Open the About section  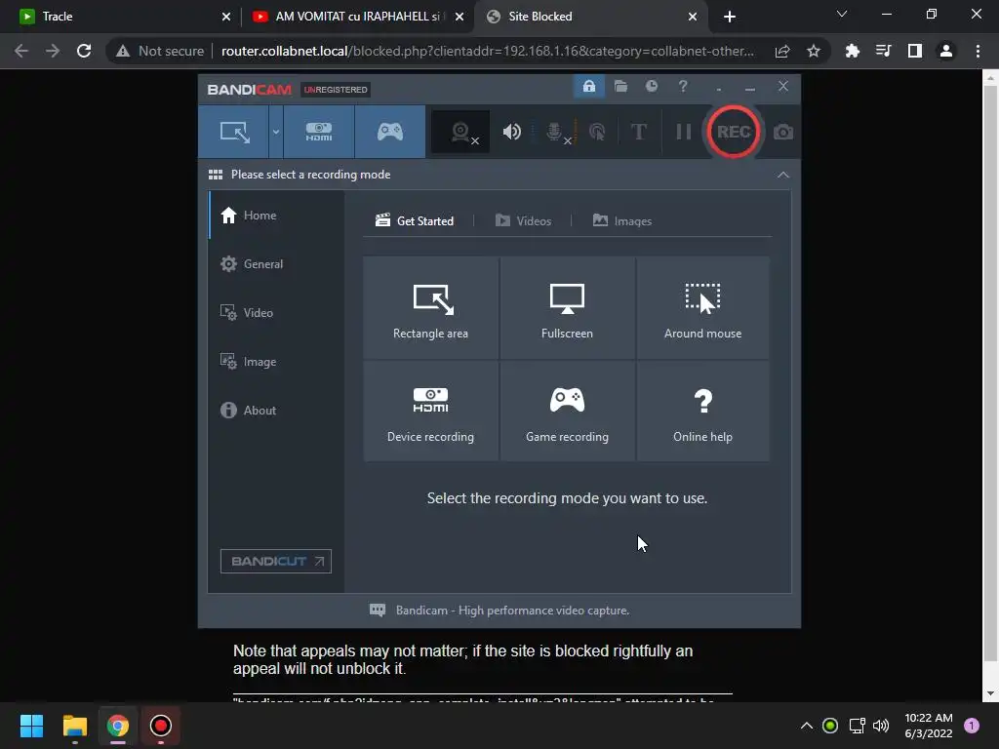click(x=276, y=411)
